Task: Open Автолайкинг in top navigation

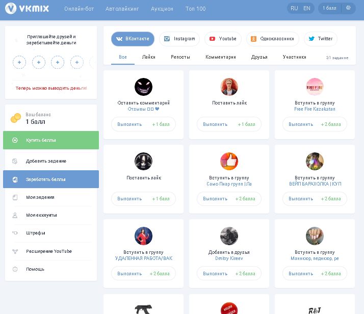Action: tap(122, 9)
